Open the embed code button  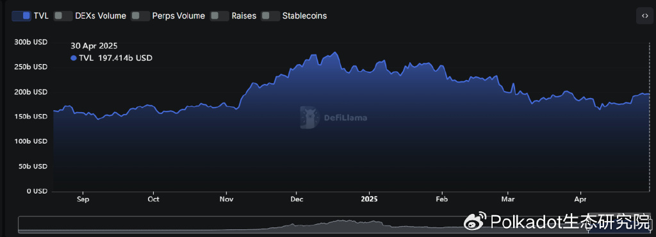(x=644, y=16)
